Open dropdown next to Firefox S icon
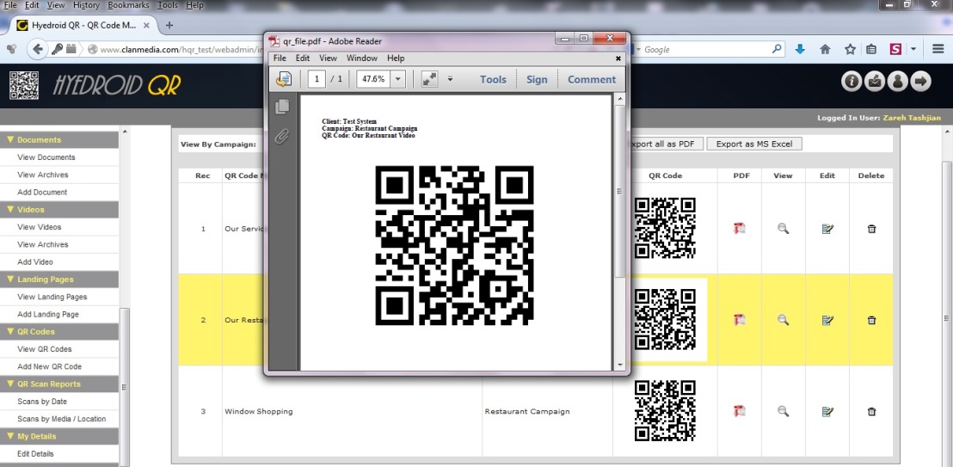The image size is (953, 467). (x=913, y=49)
